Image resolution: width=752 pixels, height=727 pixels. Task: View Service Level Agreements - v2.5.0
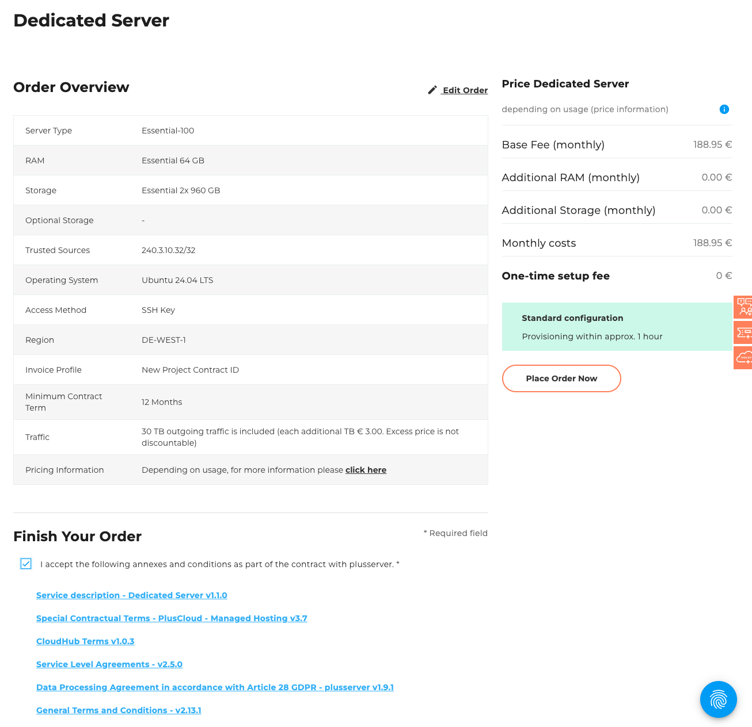pyautogui.click(x=109, y=664)
